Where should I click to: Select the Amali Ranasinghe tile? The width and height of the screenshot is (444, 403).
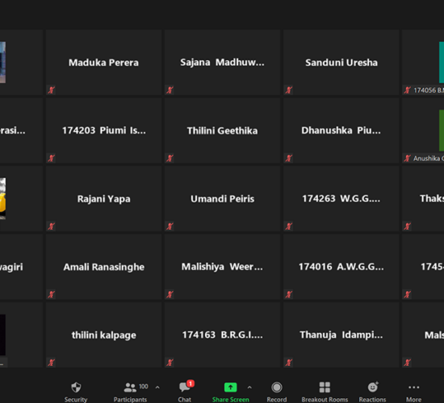coord(103,267)
